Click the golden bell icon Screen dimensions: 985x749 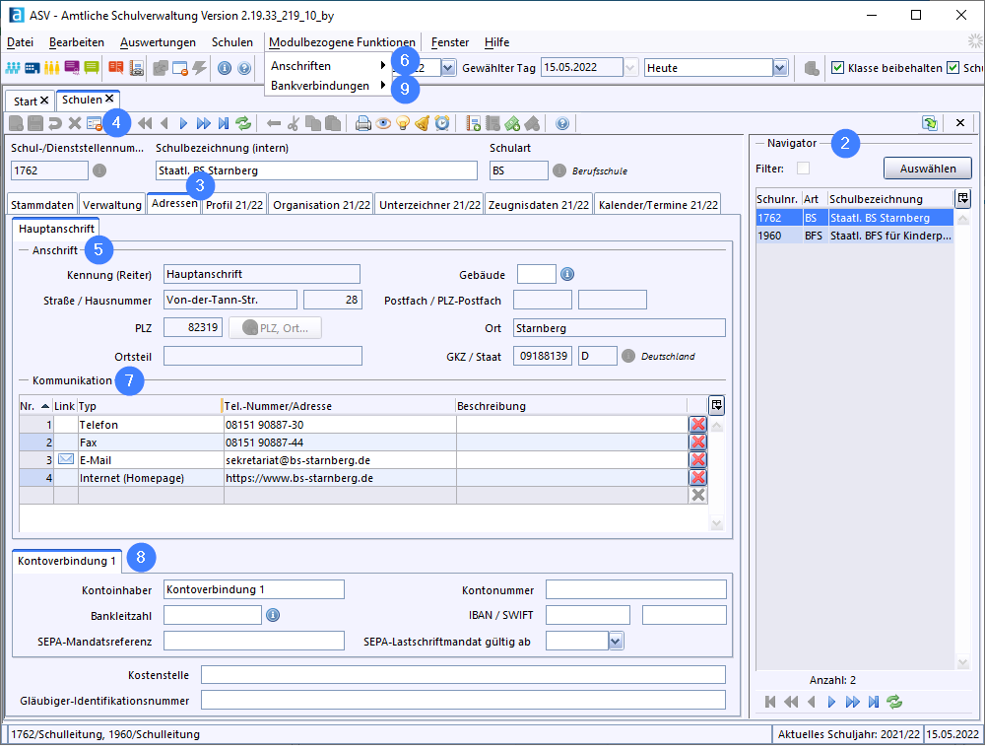pyautogui.click(x=423, y=123)
